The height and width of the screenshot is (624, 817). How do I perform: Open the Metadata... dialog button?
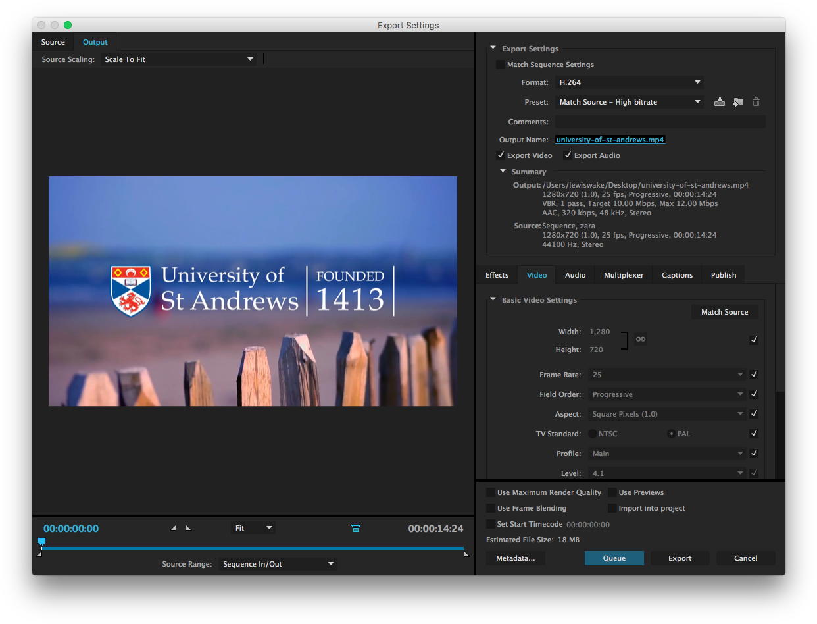[x=516, y=558]
